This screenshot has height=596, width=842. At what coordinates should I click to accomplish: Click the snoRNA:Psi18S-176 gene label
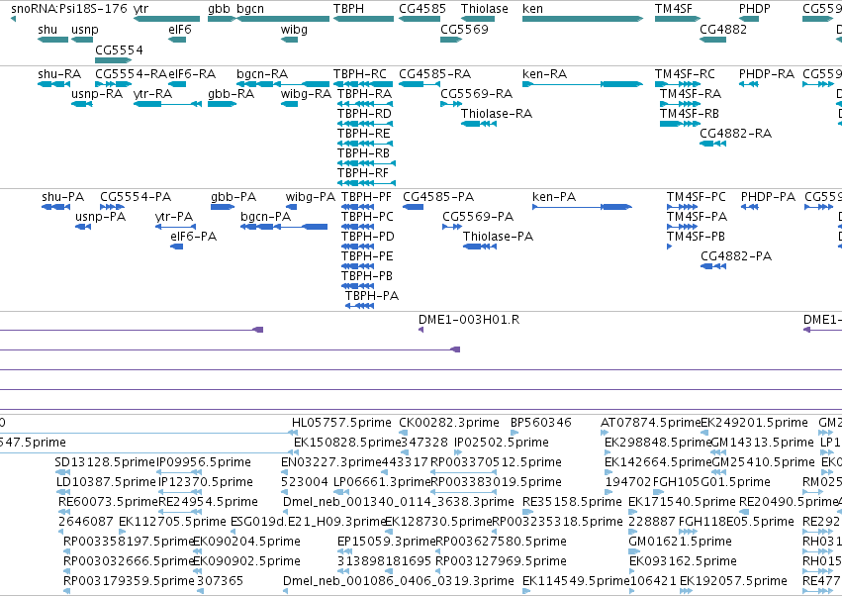[x=69, y=9]
